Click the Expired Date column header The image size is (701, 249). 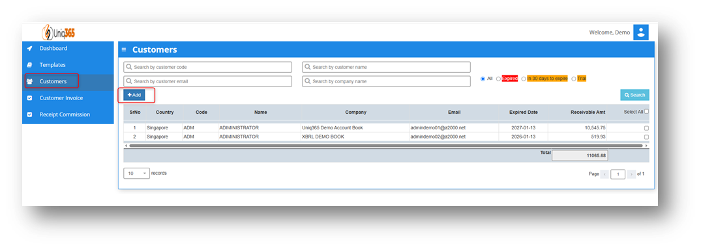[523, 112]
